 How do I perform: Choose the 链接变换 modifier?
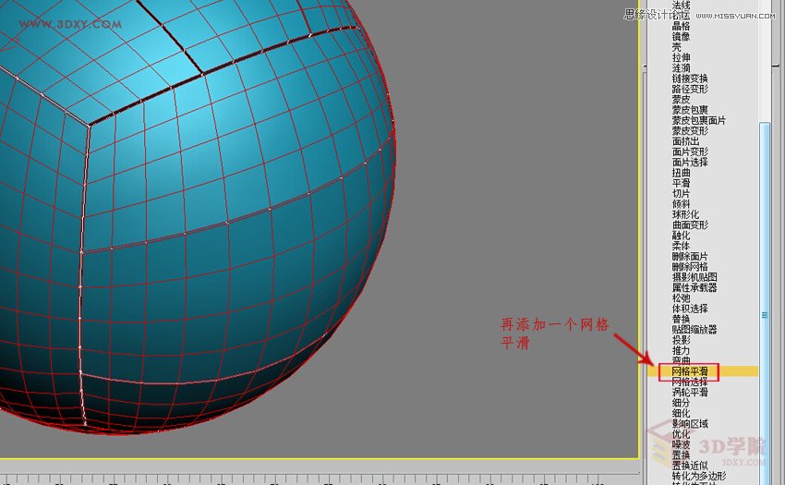(689, 79)
